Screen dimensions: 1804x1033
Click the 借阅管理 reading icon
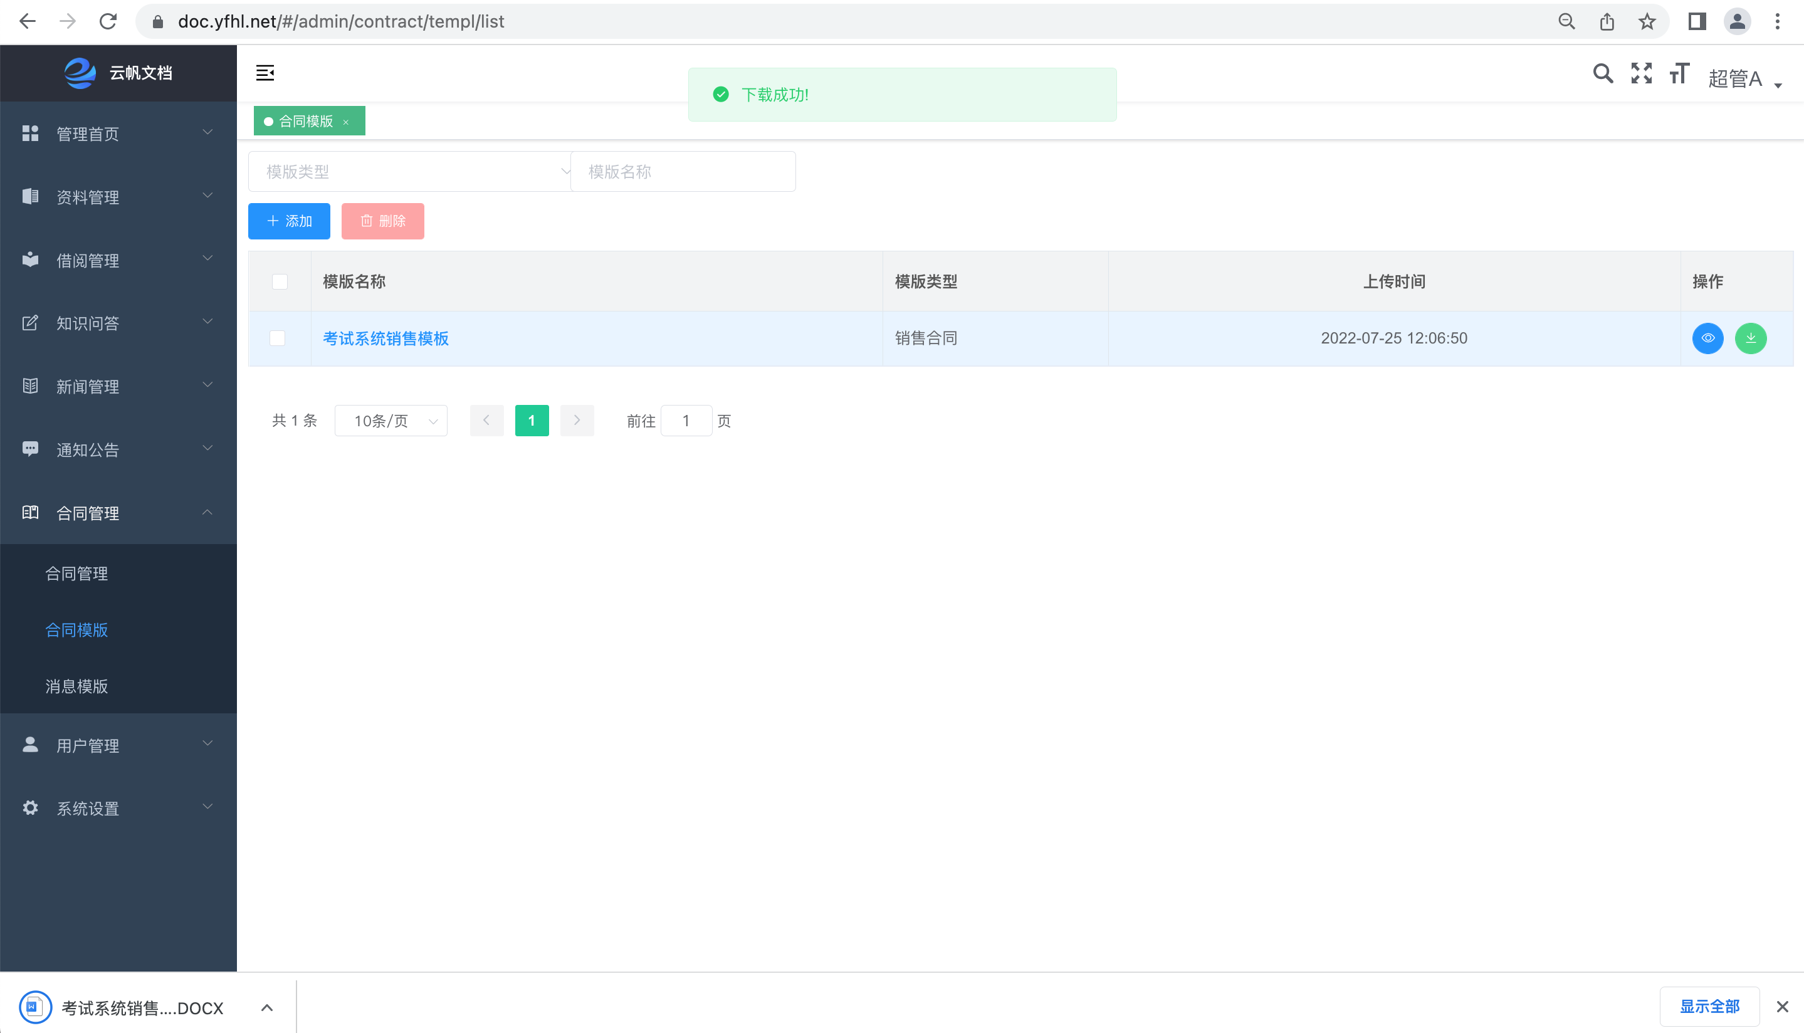pos(31,260)
